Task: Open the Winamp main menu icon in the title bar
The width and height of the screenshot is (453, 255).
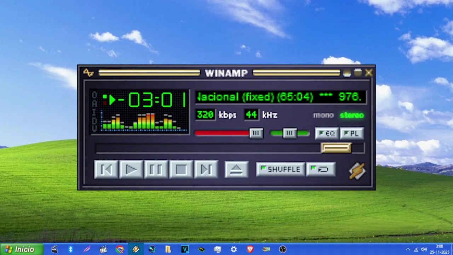Action: [x=88, y=73]
